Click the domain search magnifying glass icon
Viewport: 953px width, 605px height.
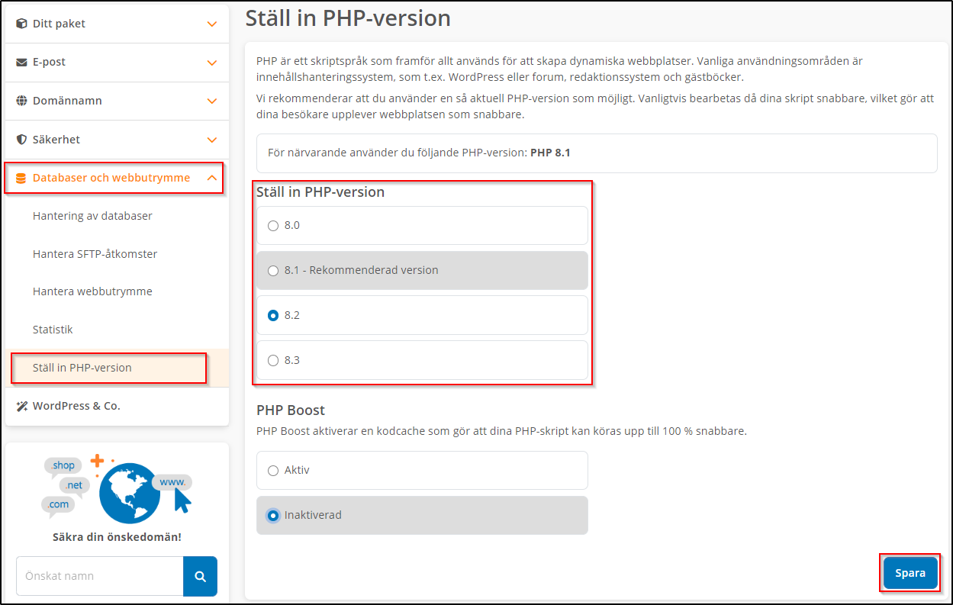[200, 576]
